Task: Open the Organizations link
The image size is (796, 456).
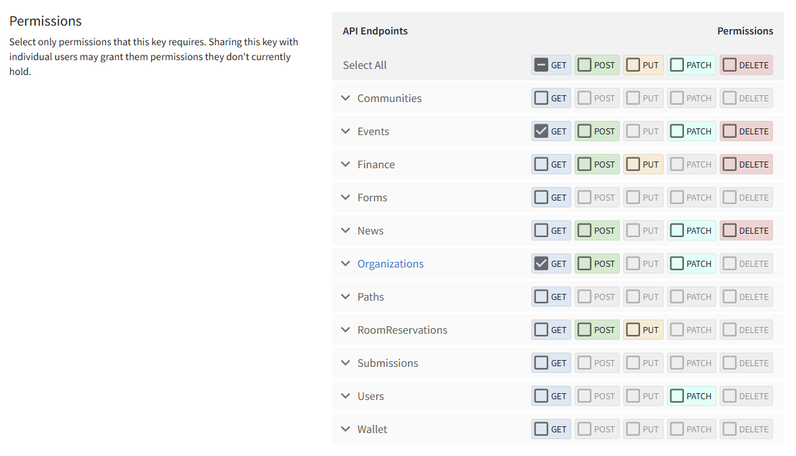Action: 390,263
